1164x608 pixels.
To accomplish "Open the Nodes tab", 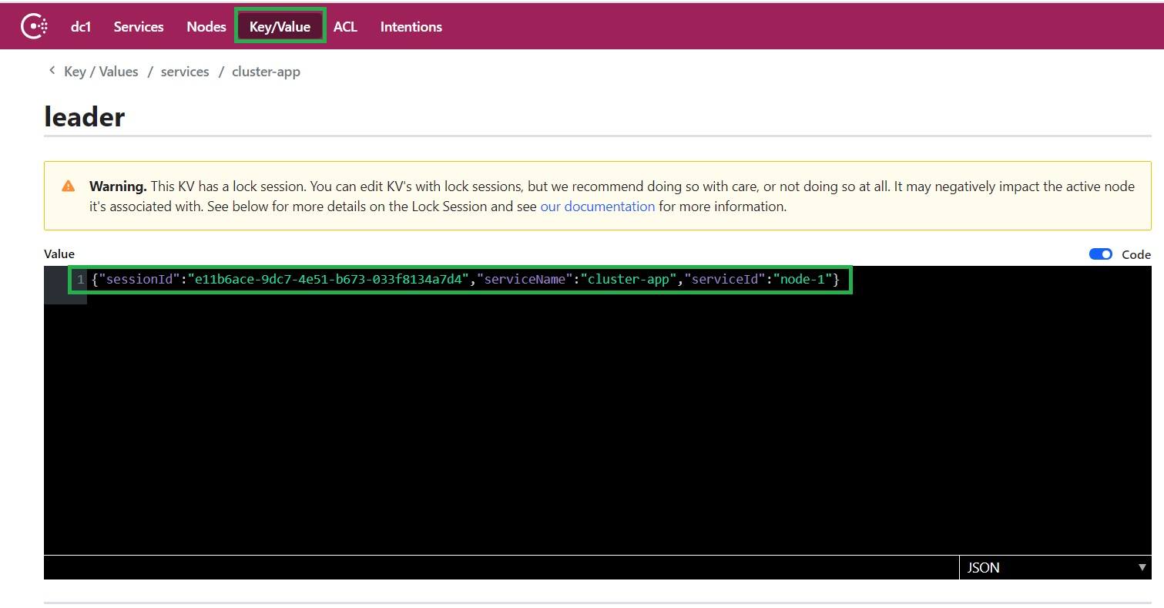I will [x=206, y=26].
